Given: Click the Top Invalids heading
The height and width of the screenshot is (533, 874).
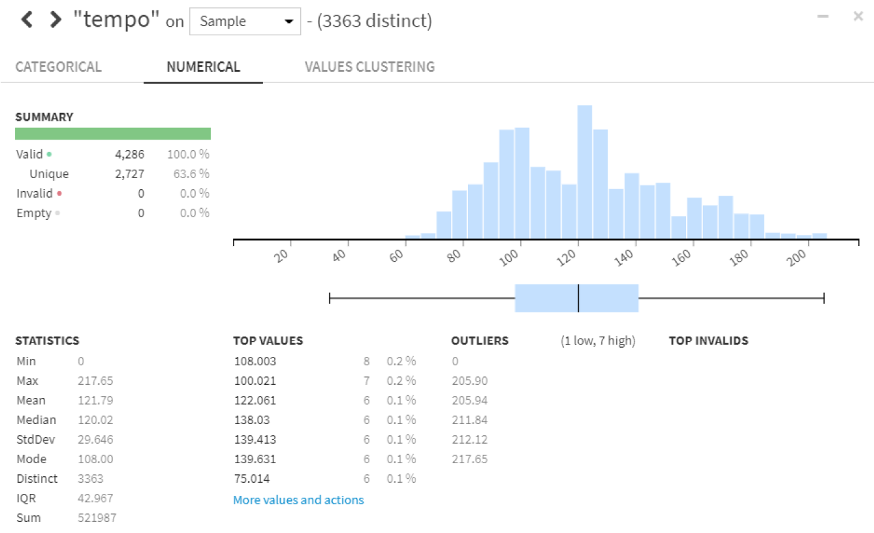Looking at the screenshot, I should pos(708,341).
